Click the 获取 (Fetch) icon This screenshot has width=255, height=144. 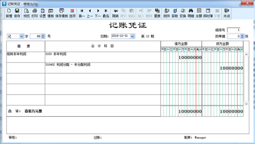175,13
